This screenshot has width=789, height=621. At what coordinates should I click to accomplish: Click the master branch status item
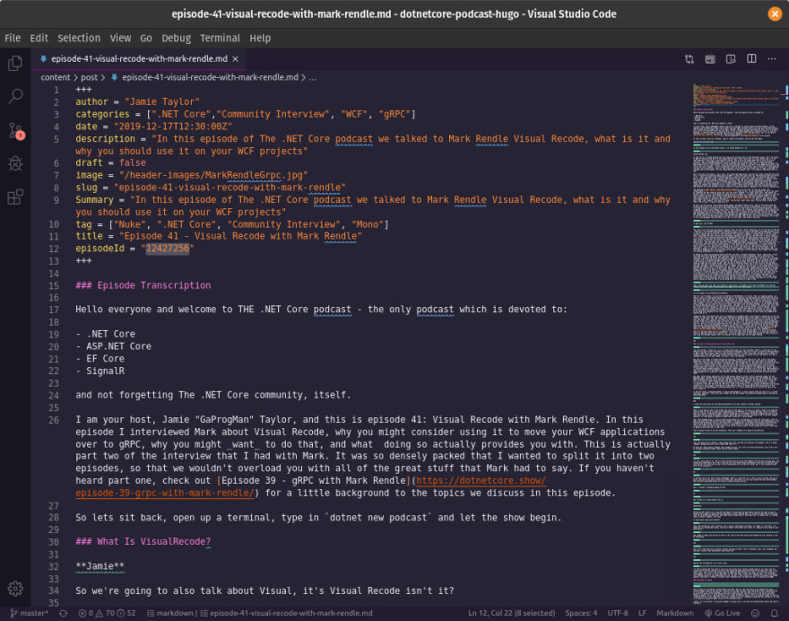coord(30,613)
